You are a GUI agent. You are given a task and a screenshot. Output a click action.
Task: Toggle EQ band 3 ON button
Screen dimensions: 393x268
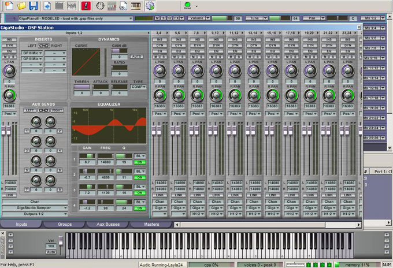click(x=140, y=193)
